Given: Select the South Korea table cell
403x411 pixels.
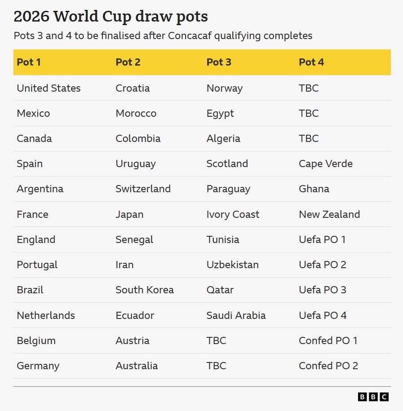Looking at the screenshot, I should [145, 290].
